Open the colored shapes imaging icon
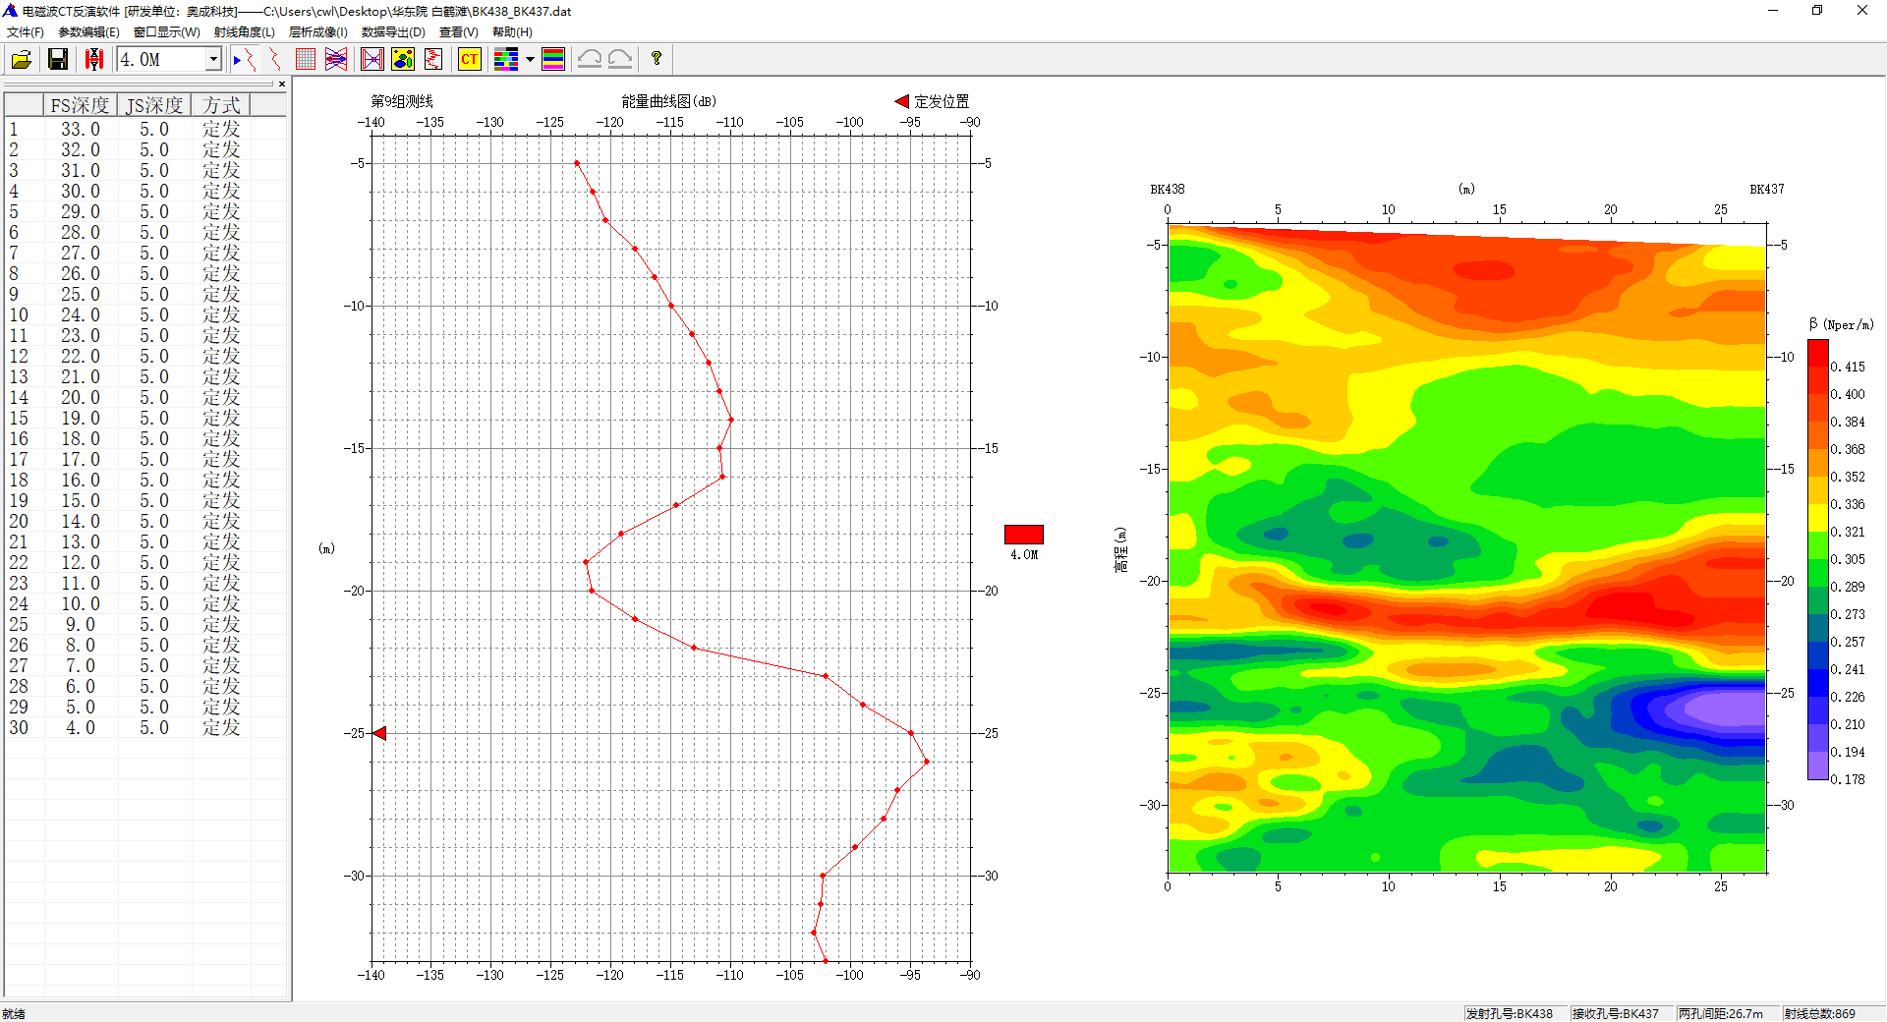 (403, 60)
